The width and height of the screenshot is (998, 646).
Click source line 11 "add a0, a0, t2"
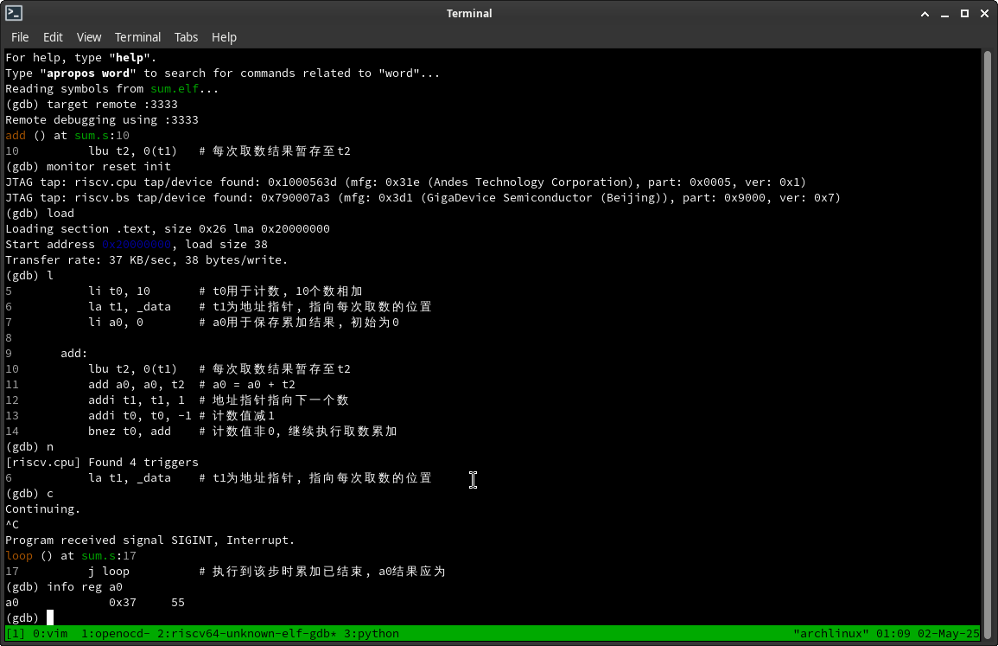[x=137, y=385]
